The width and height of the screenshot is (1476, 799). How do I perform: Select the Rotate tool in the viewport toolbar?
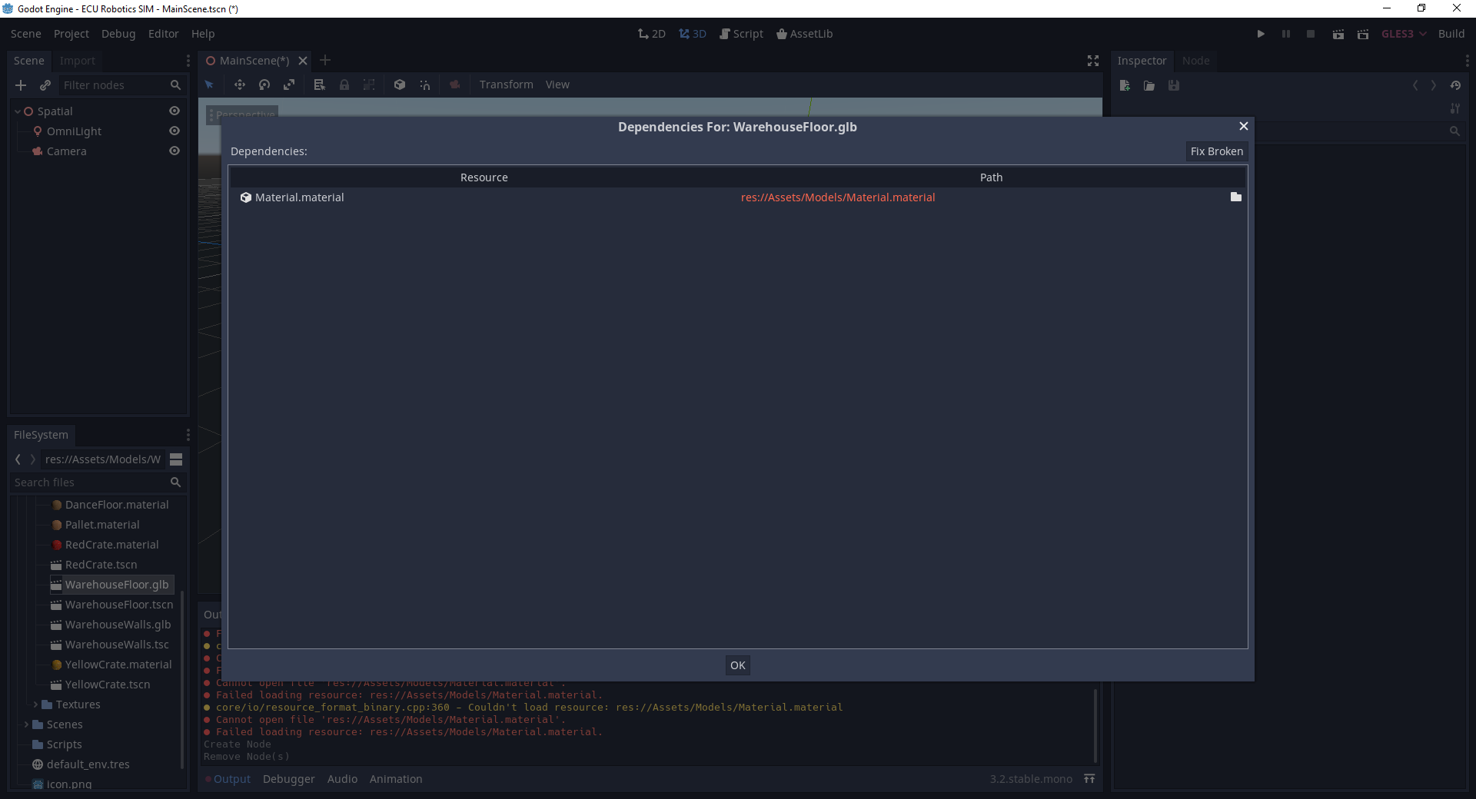pyautogui.click(x=264, y=85)
